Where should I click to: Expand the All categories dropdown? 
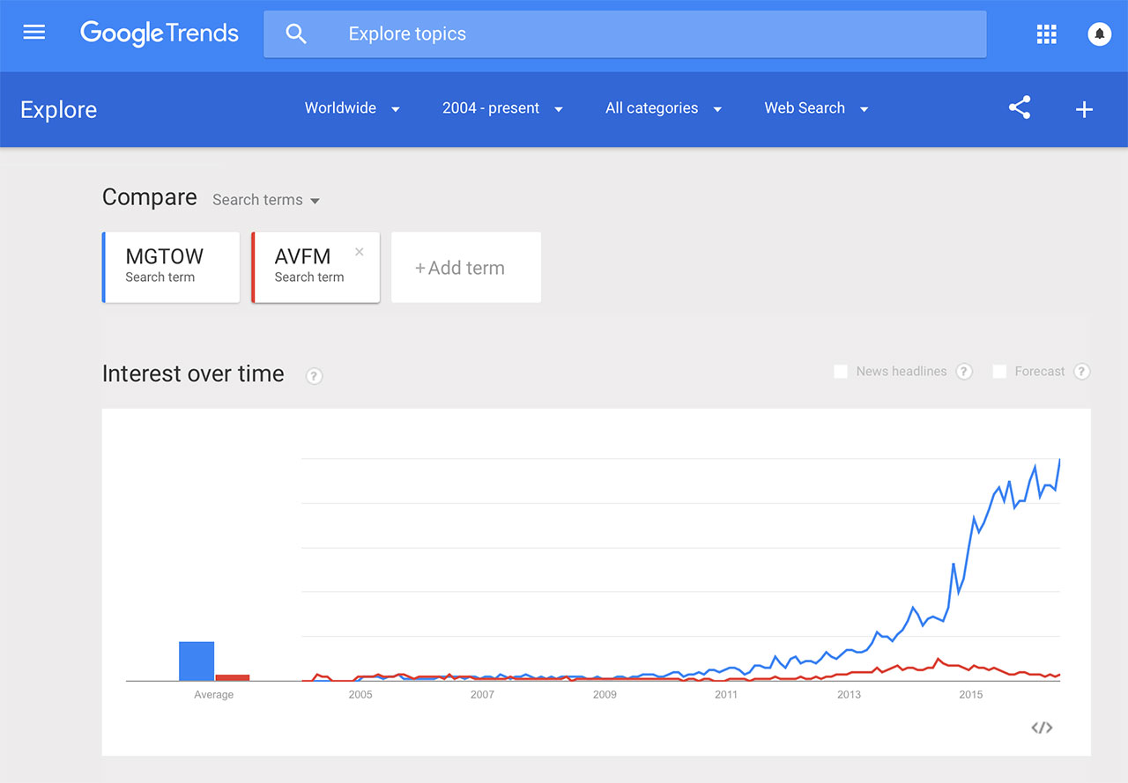(663, 108)
